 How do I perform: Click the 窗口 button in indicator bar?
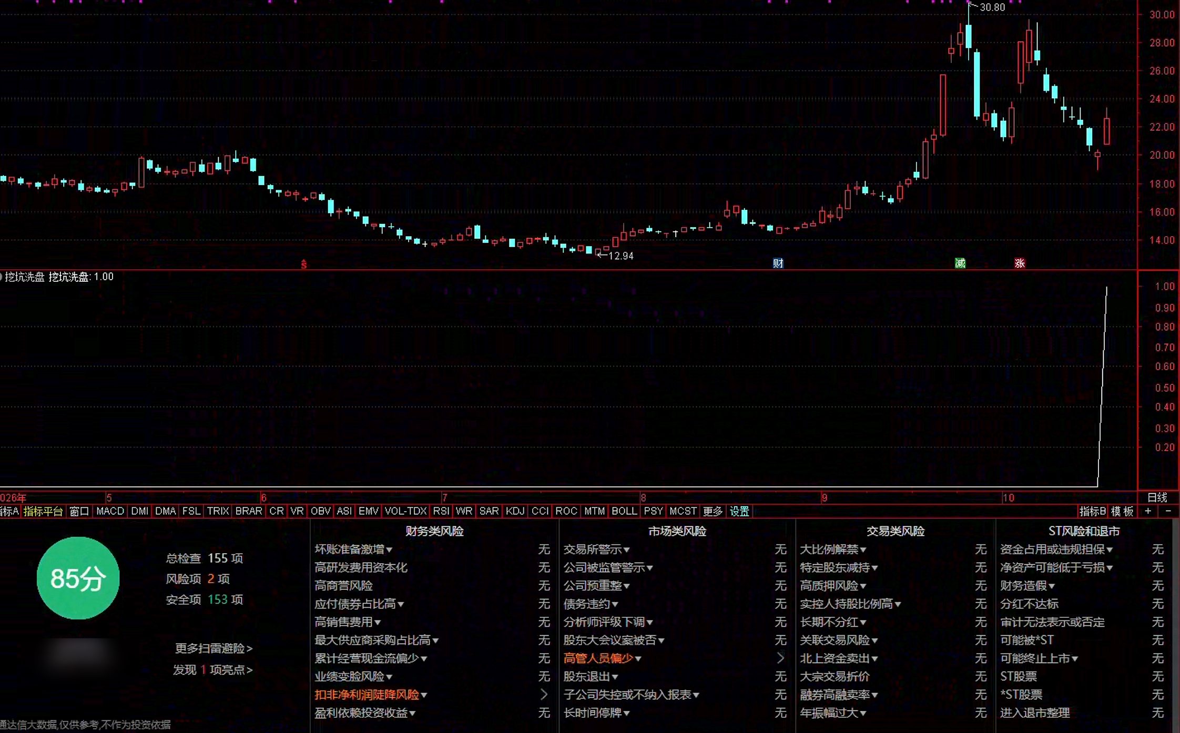pos(79,511)
